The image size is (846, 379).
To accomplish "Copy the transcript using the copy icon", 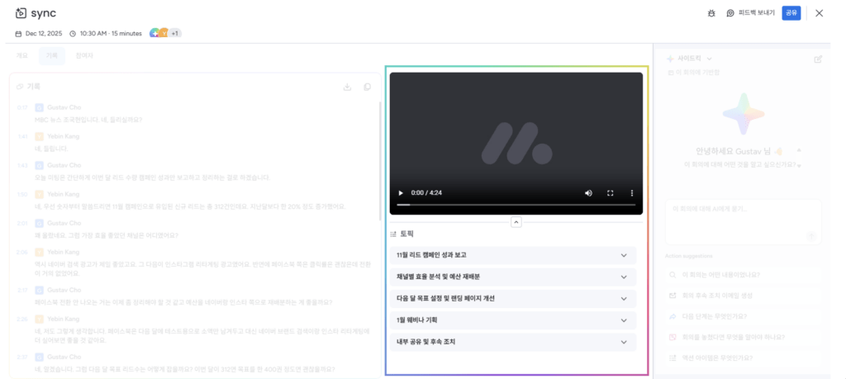I will click(368, 87).
